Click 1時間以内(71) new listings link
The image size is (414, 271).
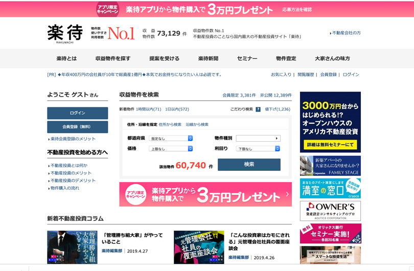pyautogui.click(x=149, y=109)
